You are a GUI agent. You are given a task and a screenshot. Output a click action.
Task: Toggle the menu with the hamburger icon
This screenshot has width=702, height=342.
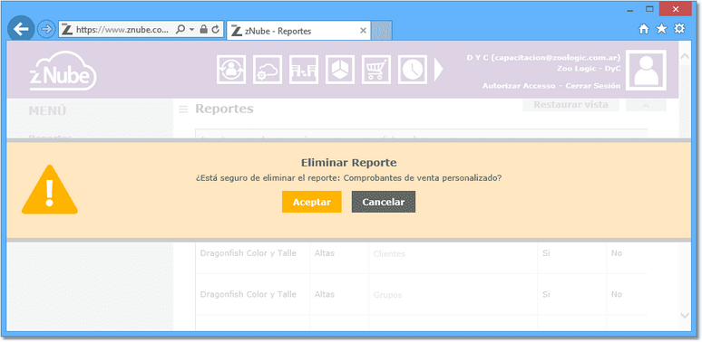[183, 109]
